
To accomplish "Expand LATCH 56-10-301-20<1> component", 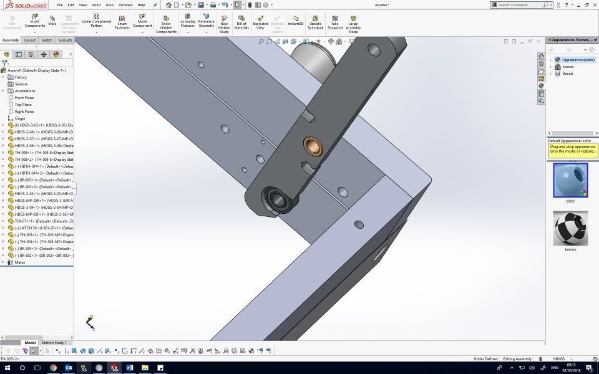I will tap(3, 228).
